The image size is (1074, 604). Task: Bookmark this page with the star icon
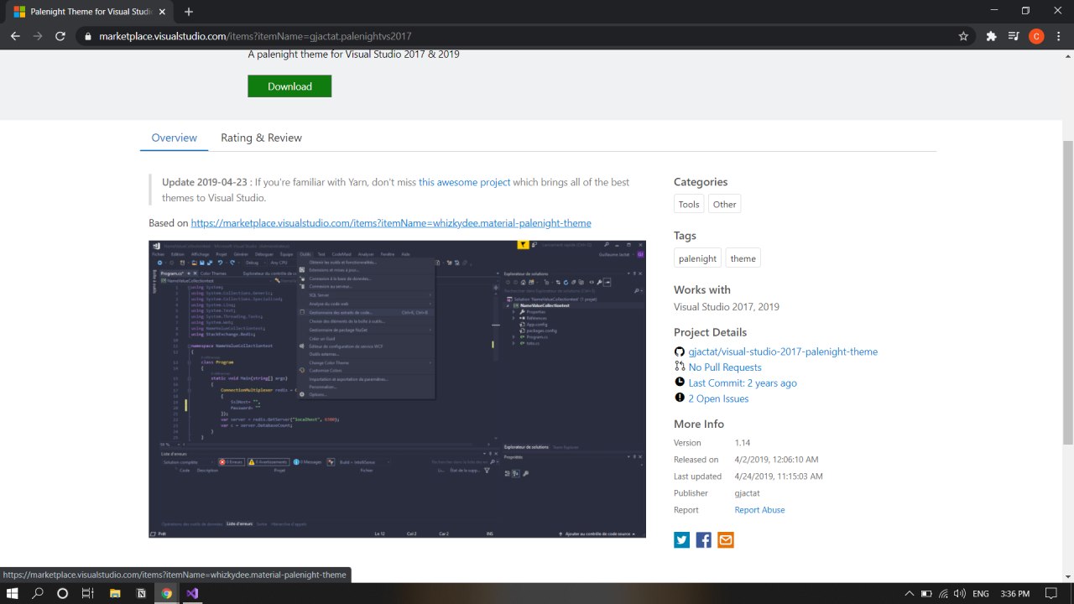(963, 36)
